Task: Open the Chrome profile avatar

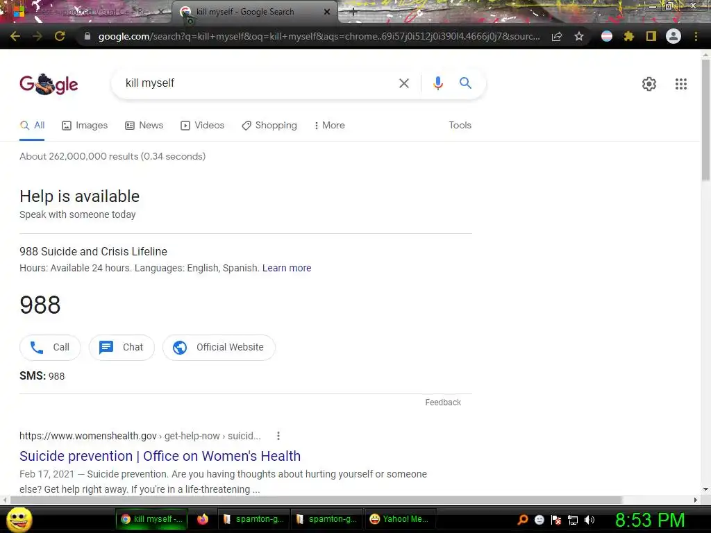Action: (674, 36)
